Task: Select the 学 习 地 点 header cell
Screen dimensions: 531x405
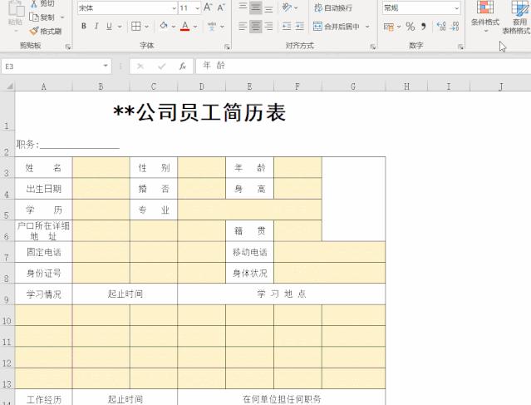Action: click(282, 294)
